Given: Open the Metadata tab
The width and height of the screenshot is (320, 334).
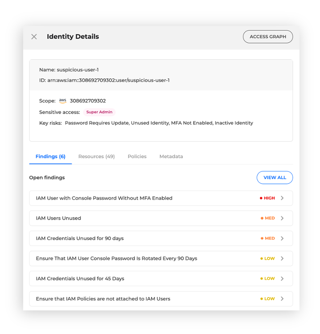Looking at the screenshot, I should 171,157.
